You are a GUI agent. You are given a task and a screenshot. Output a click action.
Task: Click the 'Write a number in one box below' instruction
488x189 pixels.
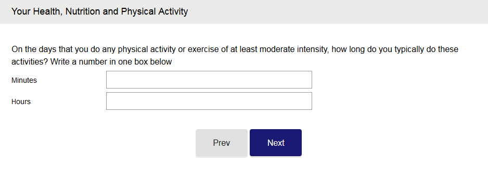coord(111,61)
